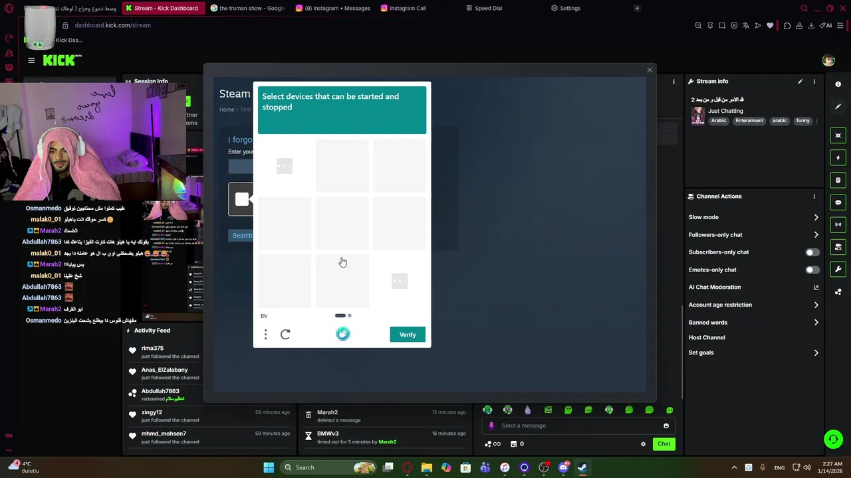Click the Verify button in the captcha
The width and height of the screenshot is (851, 478).
click(408, 335)
